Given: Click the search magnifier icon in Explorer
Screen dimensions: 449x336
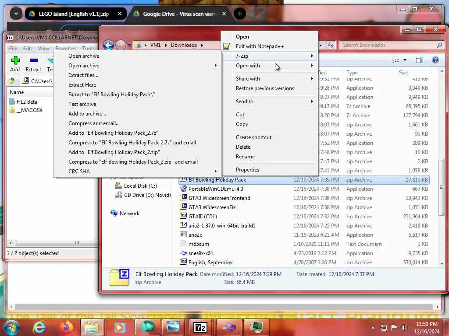Looking at the screenshot, I should (439, 45).
